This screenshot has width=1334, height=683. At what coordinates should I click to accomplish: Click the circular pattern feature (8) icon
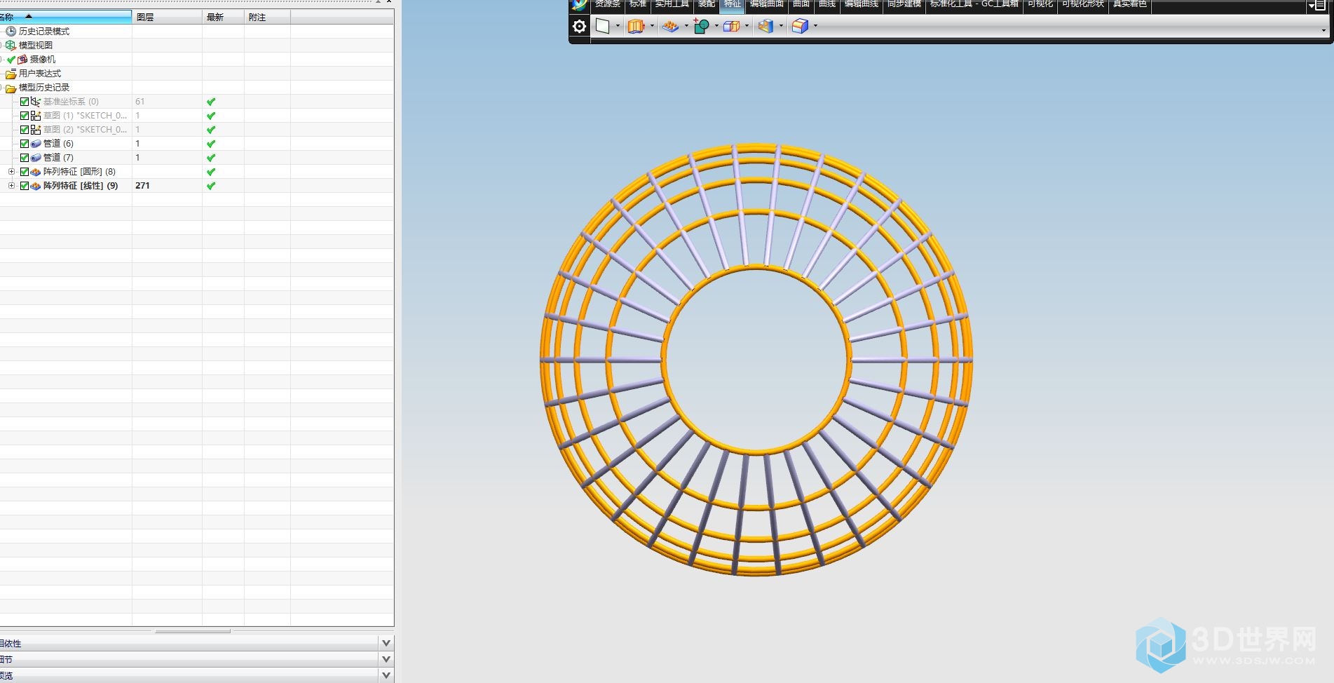click(x=36, y=172)
